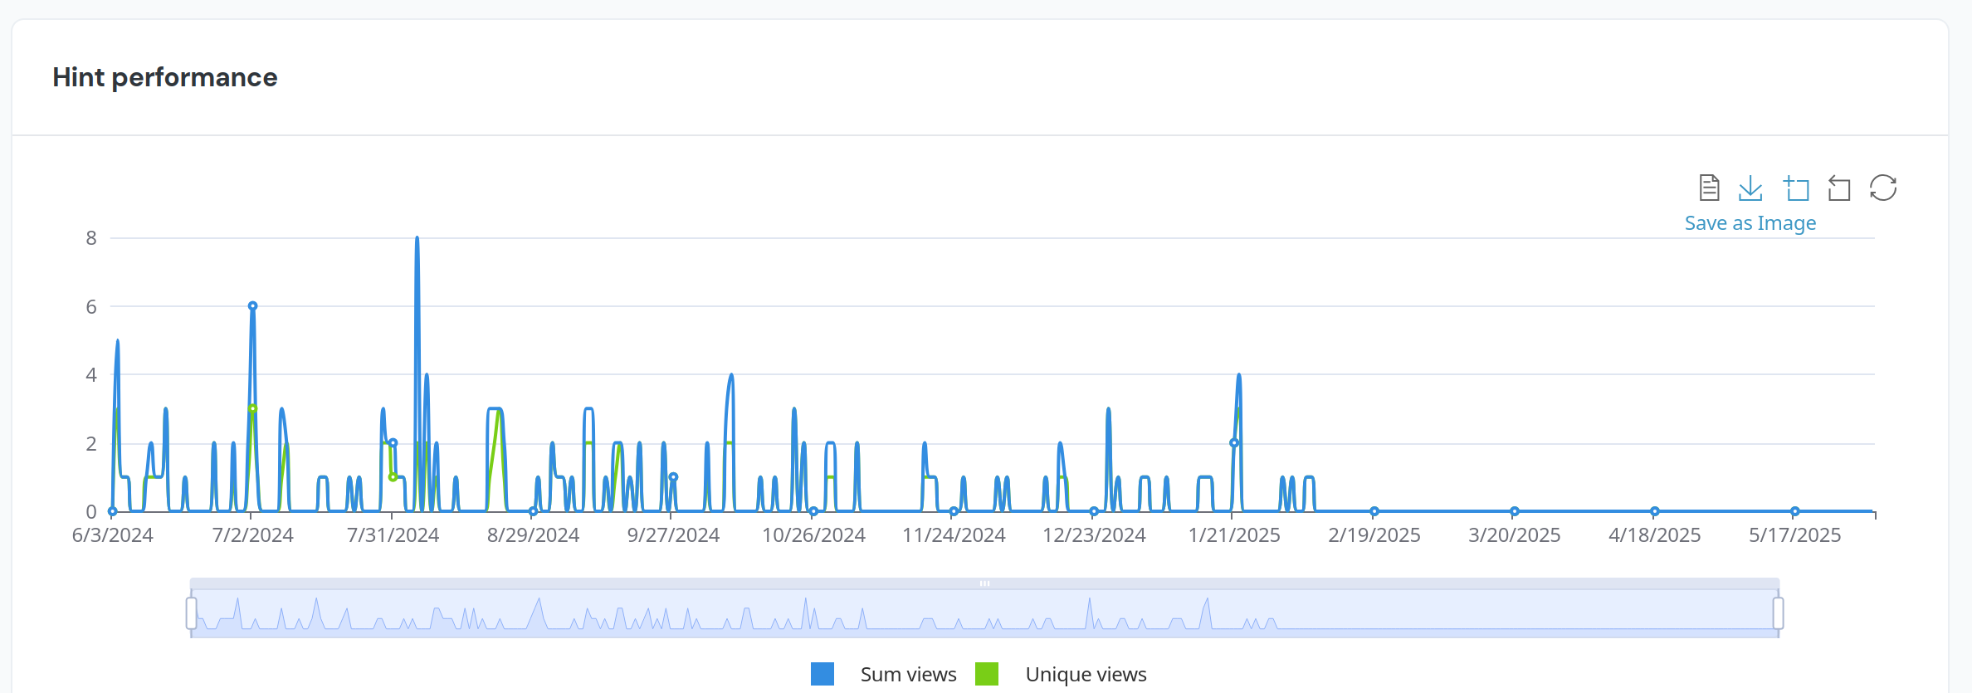The image size is (1972, 693).
Task: Toggle the Sum views blue legend square
Action: (x=822, y=674)
